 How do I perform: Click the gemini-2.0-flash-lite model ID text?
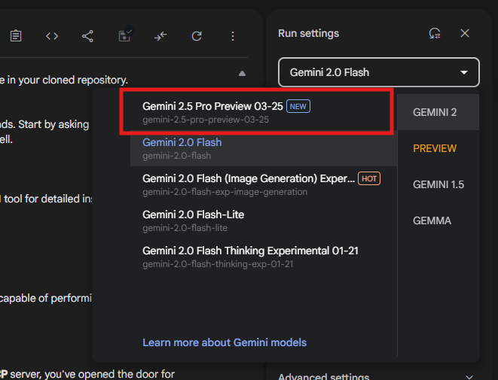point(185,228)
